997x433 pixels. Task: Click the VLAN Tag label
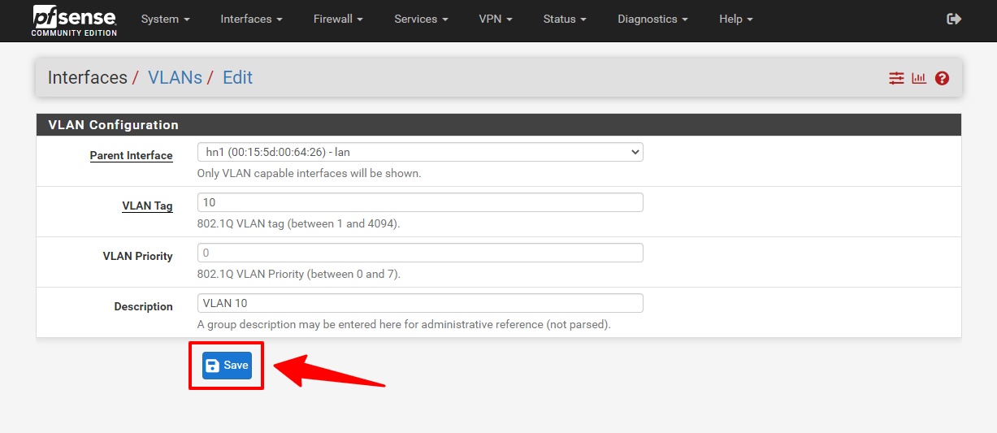[x=147, y=206]
